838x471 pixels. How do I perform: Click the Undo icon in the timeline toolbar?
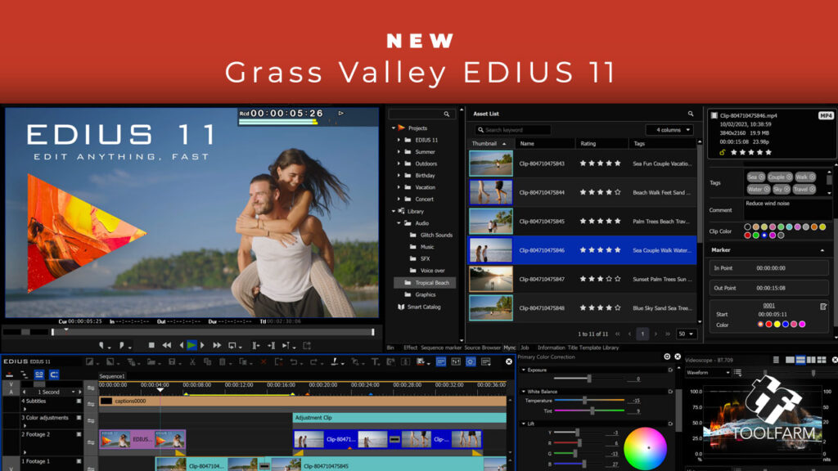[x=293, y=362]
